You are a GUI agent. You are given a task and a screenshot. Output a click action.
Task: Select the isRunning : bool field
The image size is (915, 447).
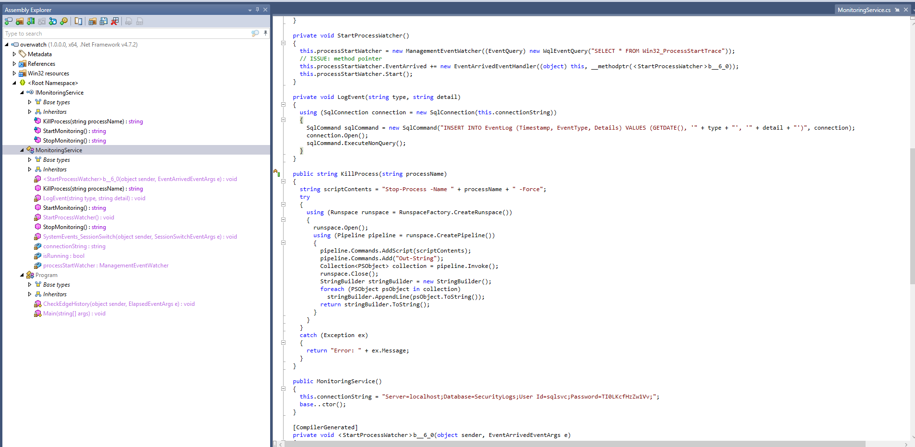click(64, 256)
